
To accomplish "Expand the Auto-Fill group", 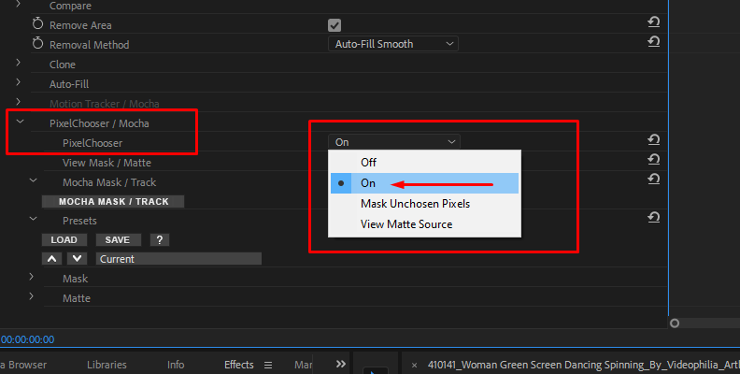I will pos(19,82).
